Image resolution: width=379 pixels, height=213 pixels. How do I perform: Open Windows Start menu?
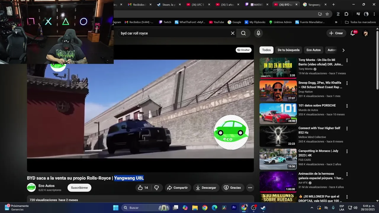[x=116, y=208]
